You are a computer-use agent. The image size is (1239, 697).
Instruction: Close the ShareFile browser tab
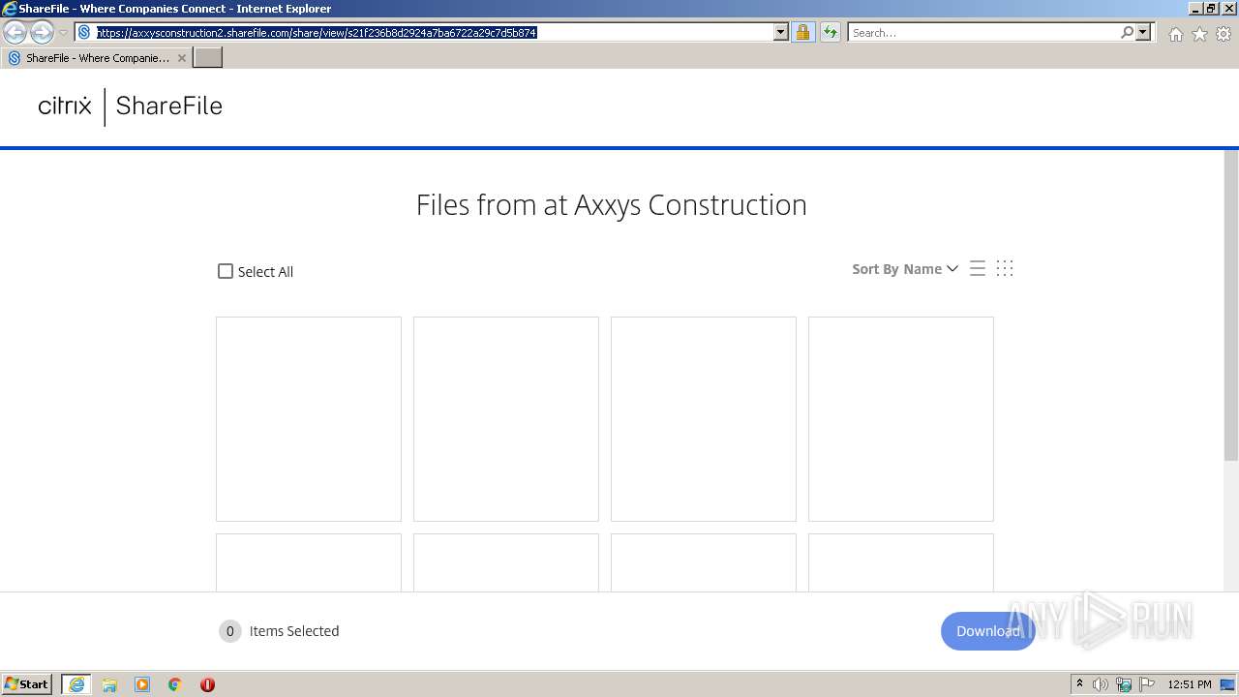[182, 58]
